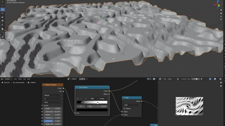Image resolution: width=225 pixels, height=126 pixels.
Task: Click the image editor zoom magnifier icon
Action: [x=221, y=83]
